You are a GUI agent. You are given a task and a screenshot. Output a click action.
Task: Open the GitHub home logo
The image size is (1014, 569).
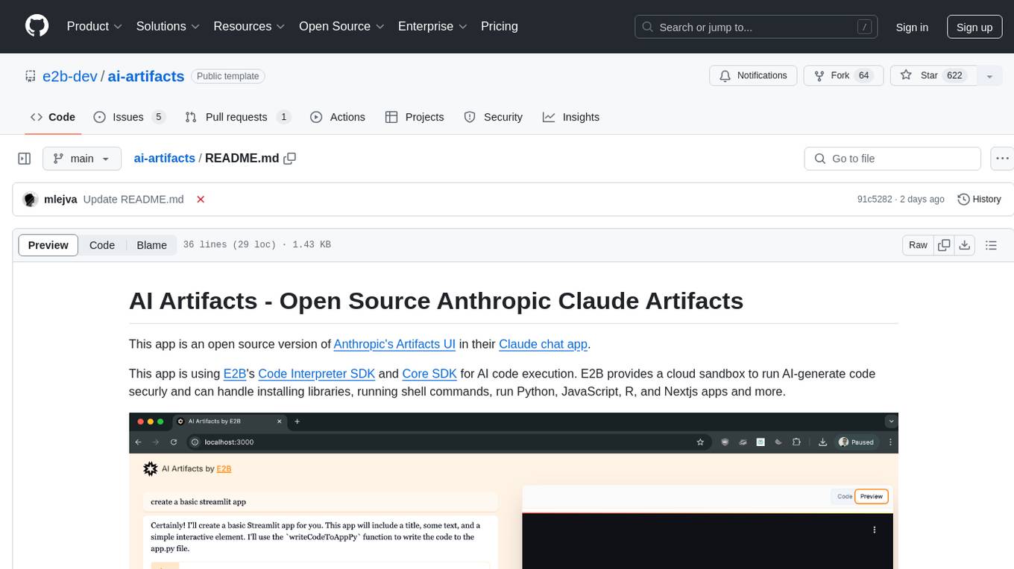pyautogui.click(x=37, y=26)
